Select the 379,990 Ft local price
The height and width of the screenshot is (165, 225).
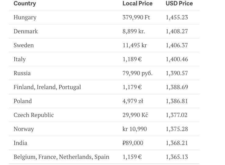(x=136, y=17)
